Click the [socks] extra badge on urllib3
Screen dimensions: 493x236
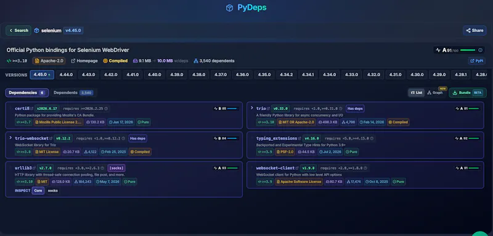pyautogui.click(x=116, y=168)
